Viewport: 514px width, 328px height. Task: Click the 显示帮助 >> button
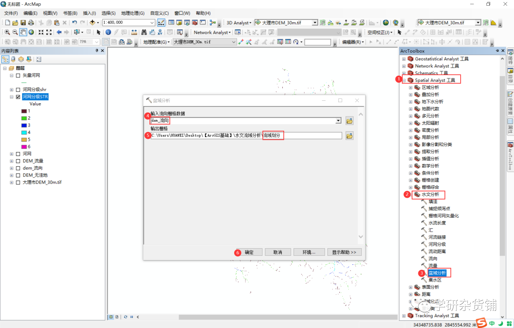344,252
